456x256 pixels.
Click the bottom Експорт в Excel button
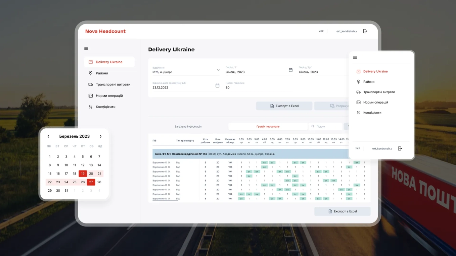click(x=342, y=211)
